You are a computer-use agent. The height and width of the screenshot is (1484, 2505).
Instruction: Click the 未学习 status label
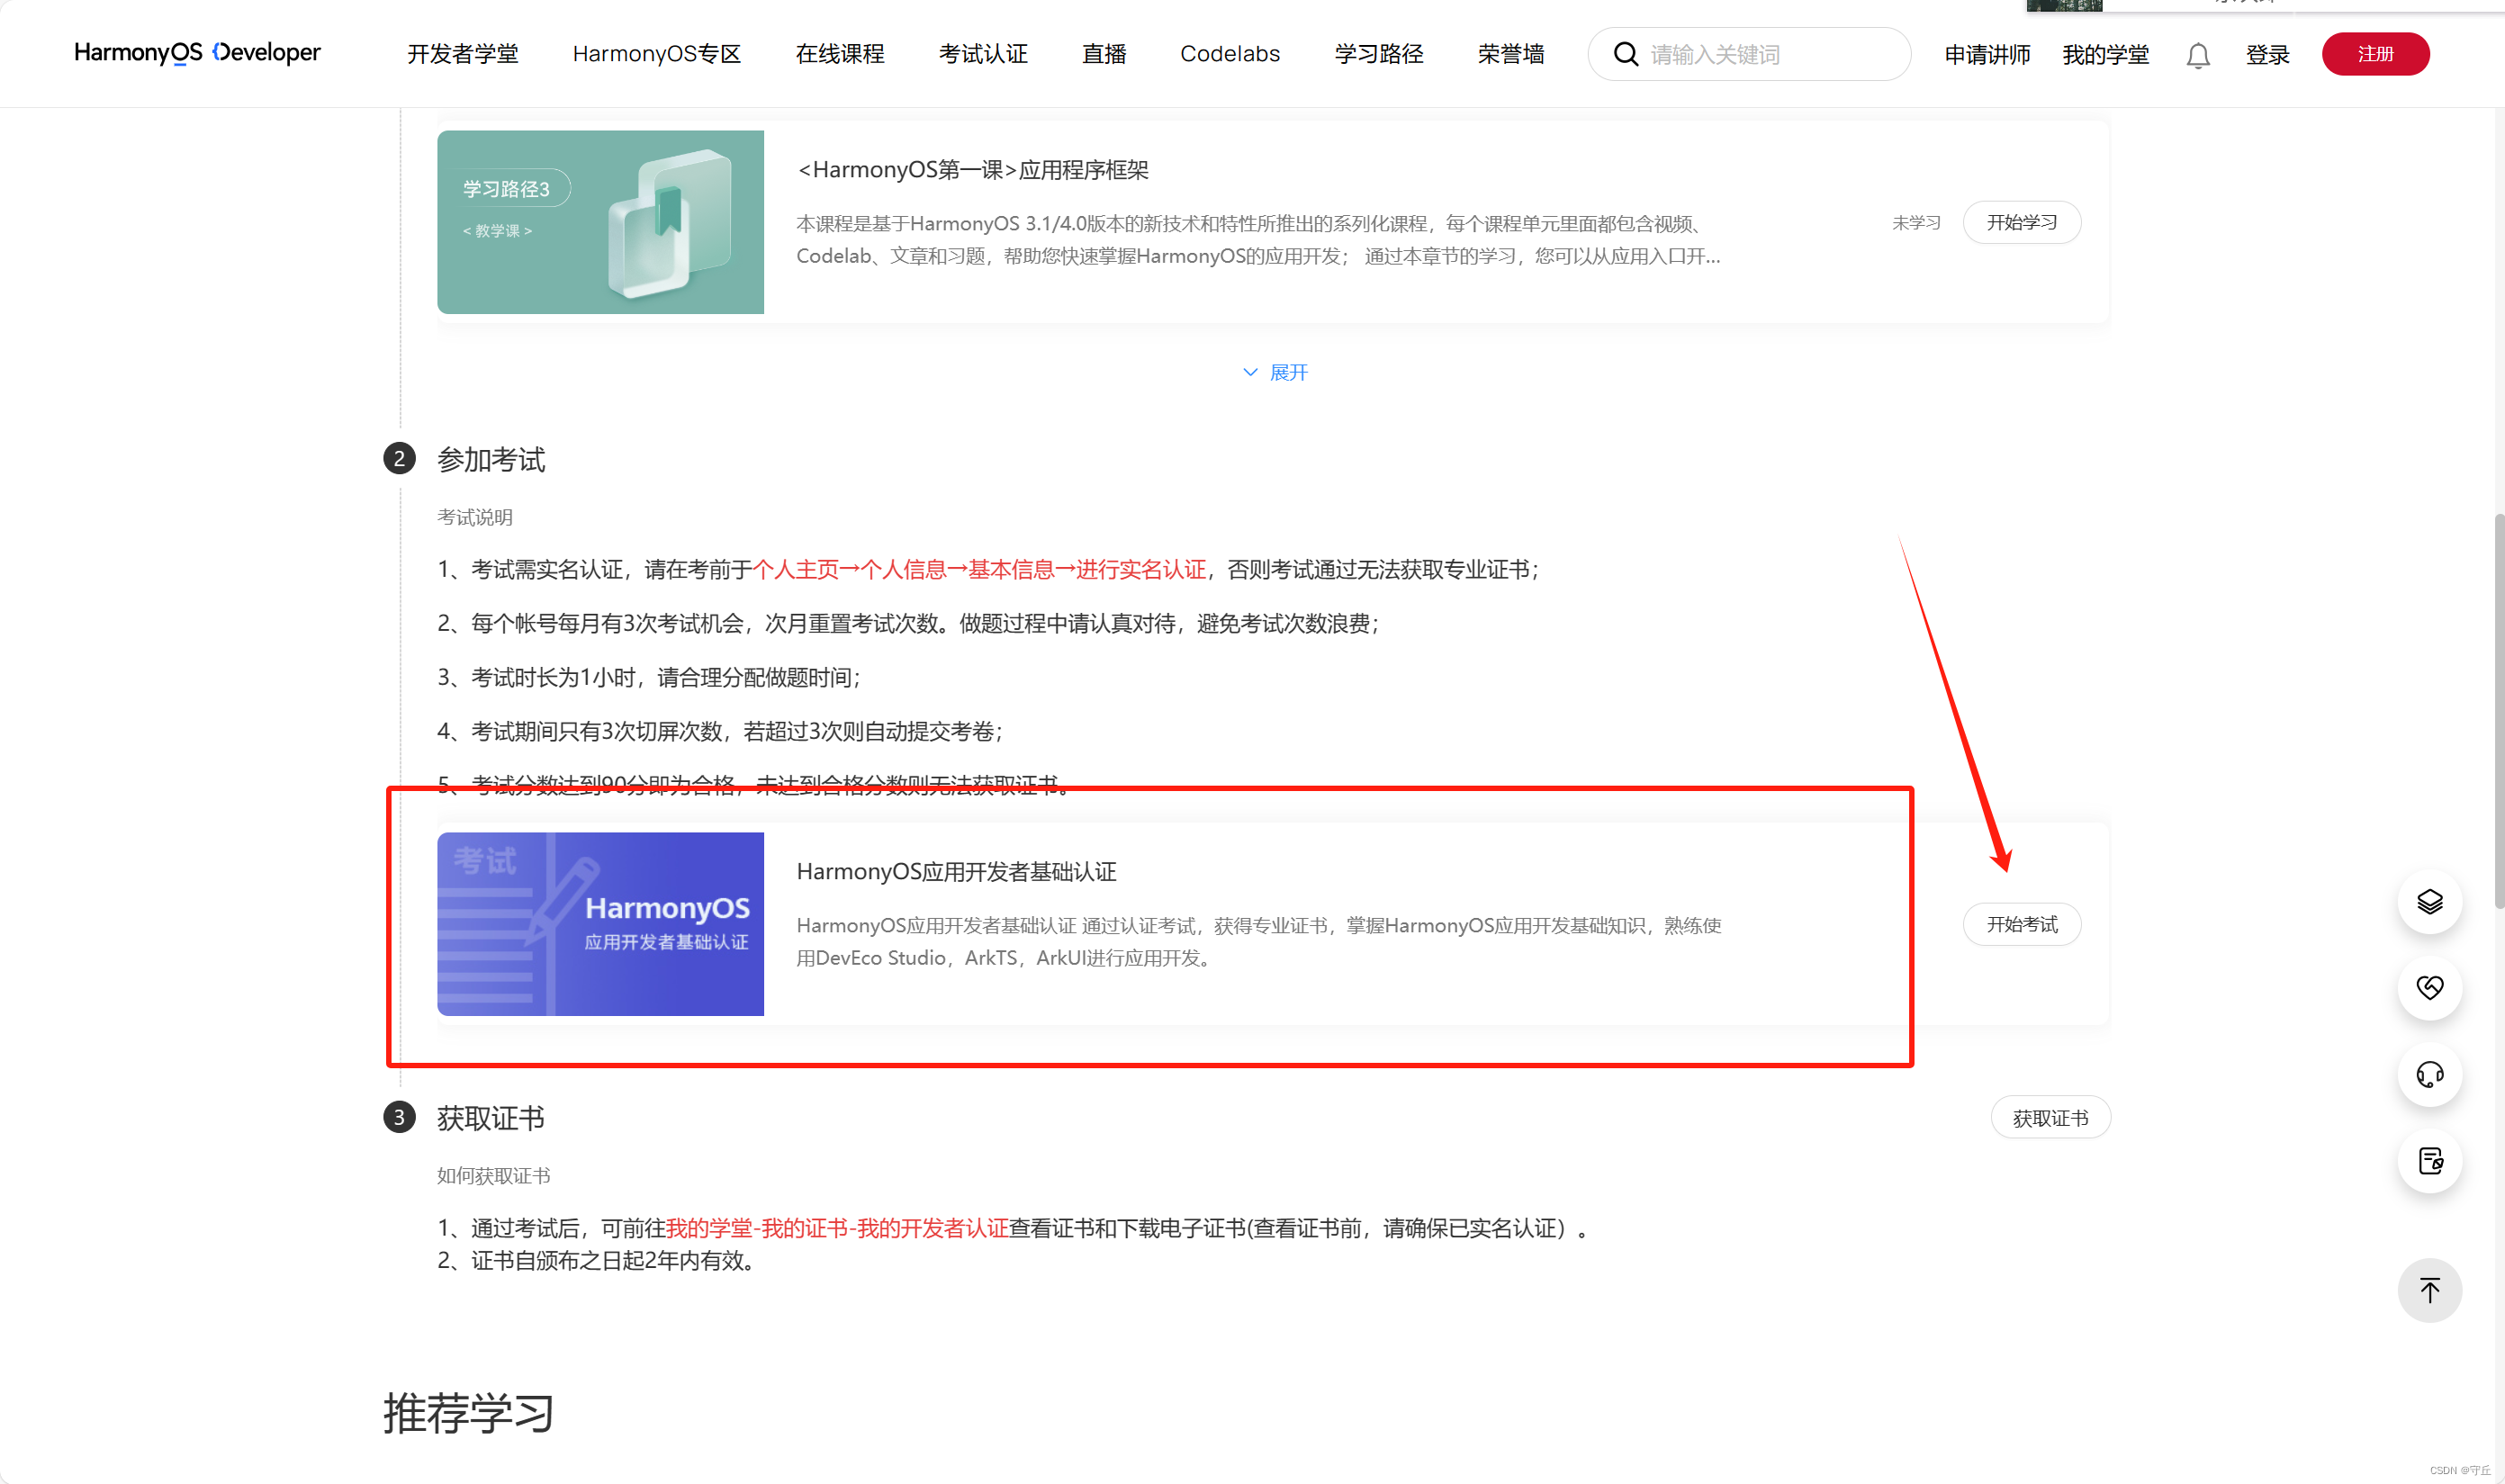pos(1916,223)
